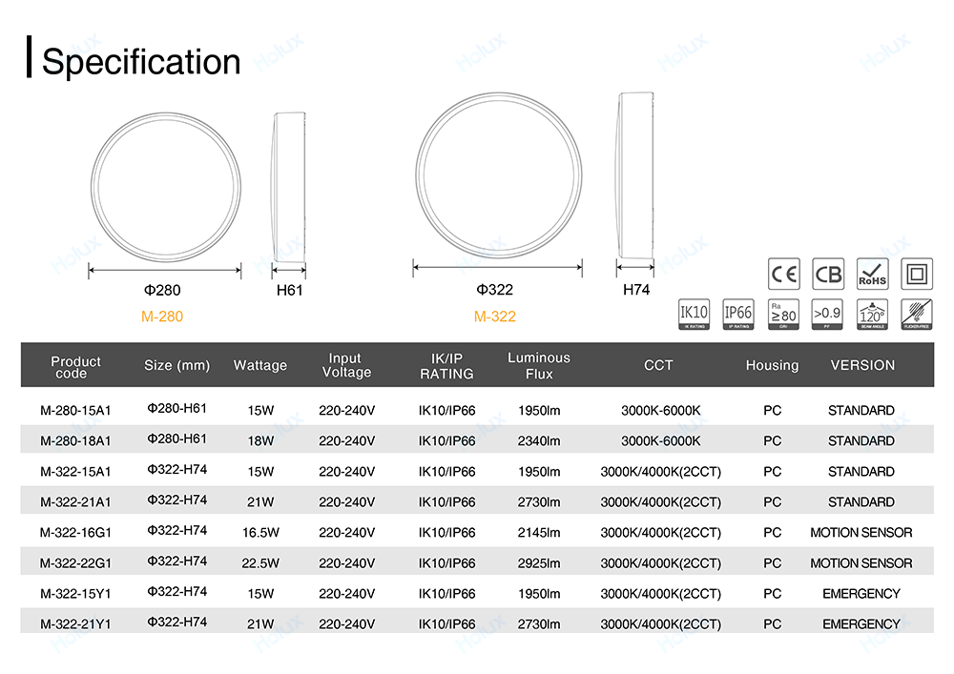Click the RoHS checkmark icon
Image resolution: width=954 pixels, height=674 pixels.
[x=873, y=275]
